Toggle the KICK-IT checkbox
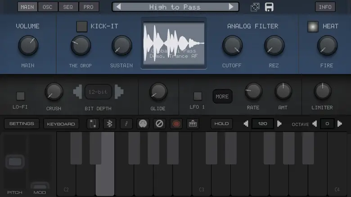The width and height of the screenshot is (351, 197). tap(81, 26)
